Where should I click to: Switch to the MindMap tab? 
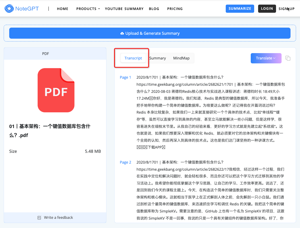[181, 58]
